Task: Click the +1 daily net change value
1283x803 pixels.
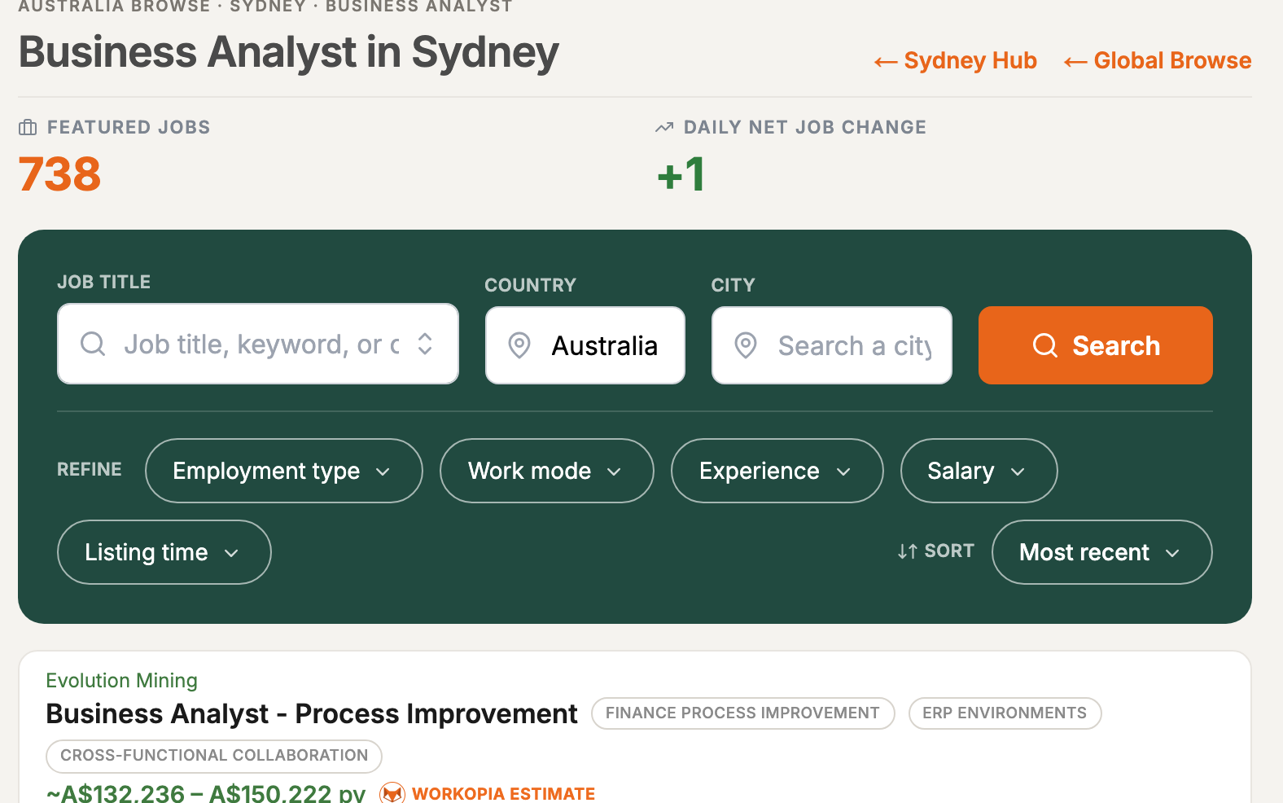Action: 681,174
